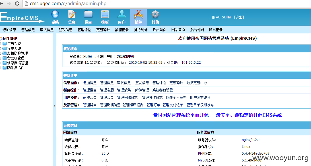Open 管理登陆日志 quick menu link

point(127,97)
